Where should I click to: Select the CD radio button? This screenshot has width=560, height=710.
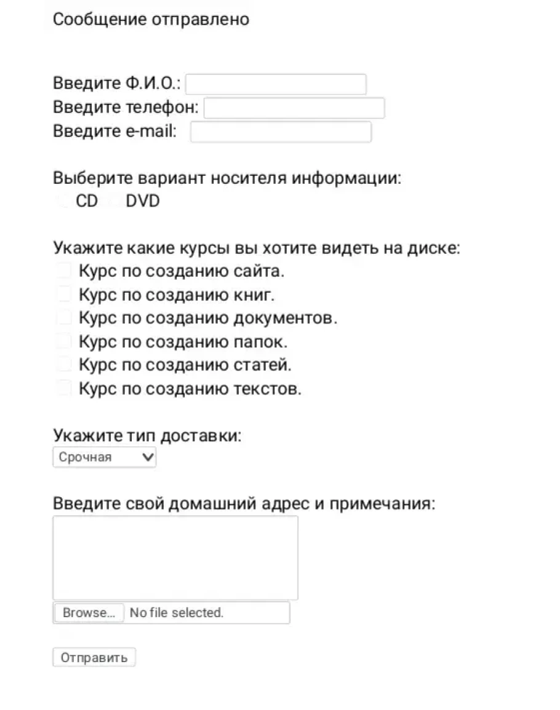point(63,201)
